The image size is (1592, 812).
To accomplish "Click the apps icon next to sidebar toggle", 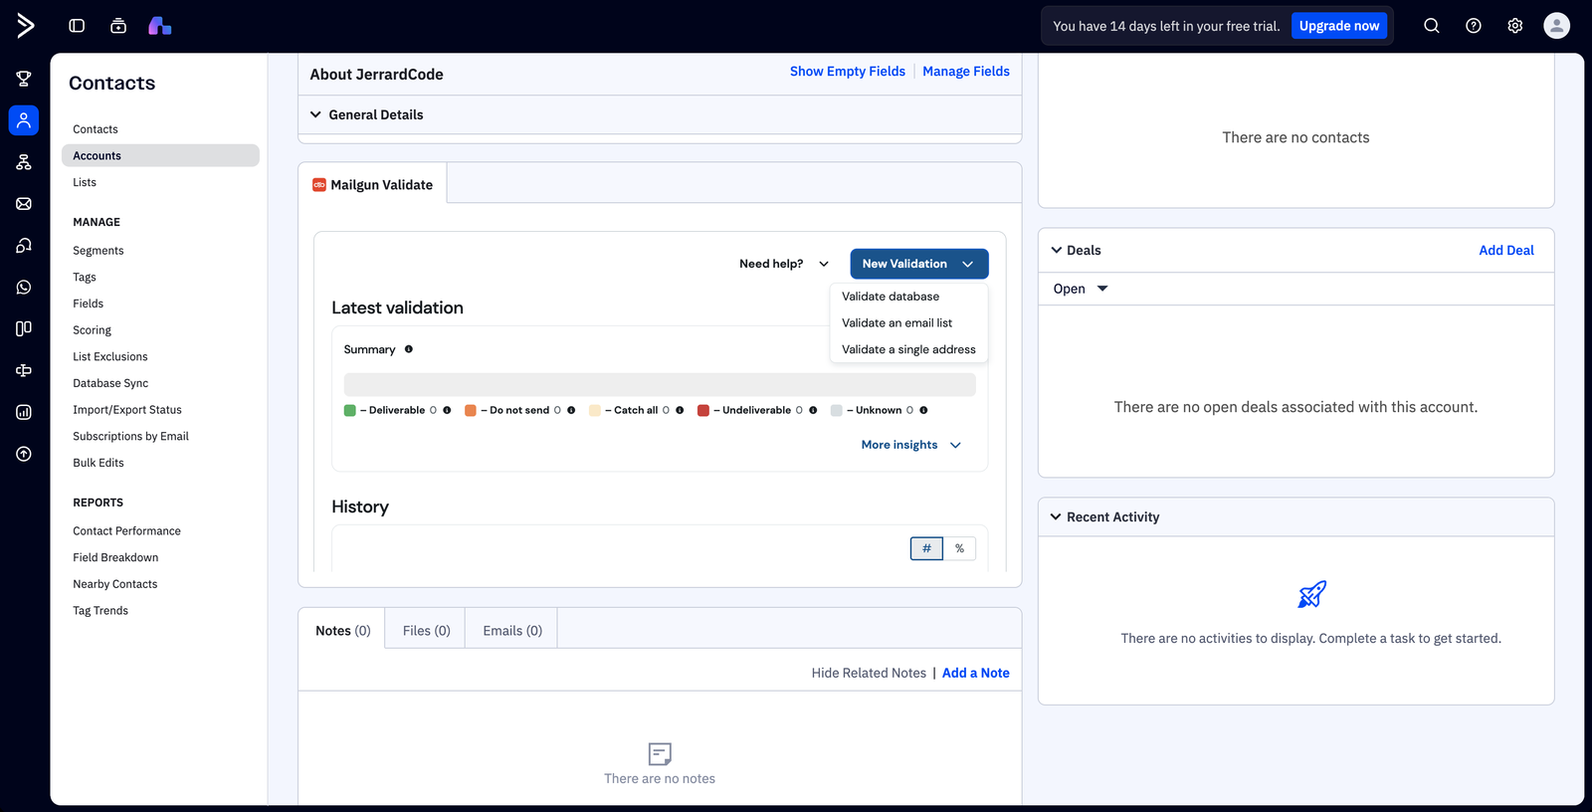I will (x=118, y=26).
